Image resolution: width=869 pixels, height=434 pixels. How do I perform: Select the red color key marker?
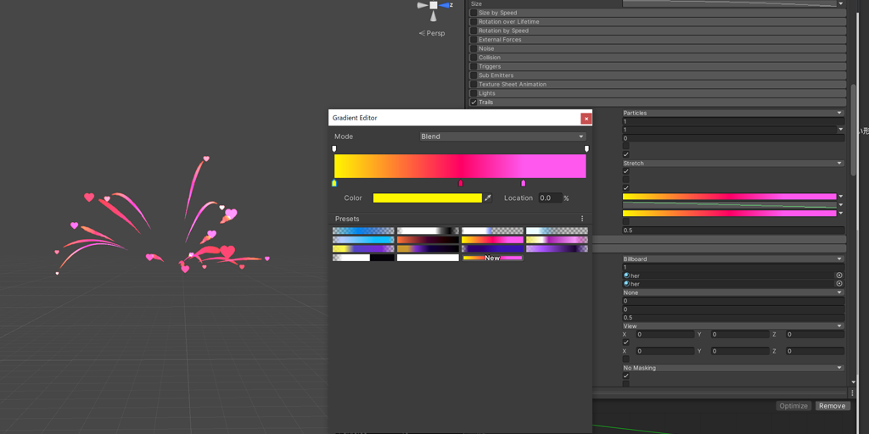point(461,183)
